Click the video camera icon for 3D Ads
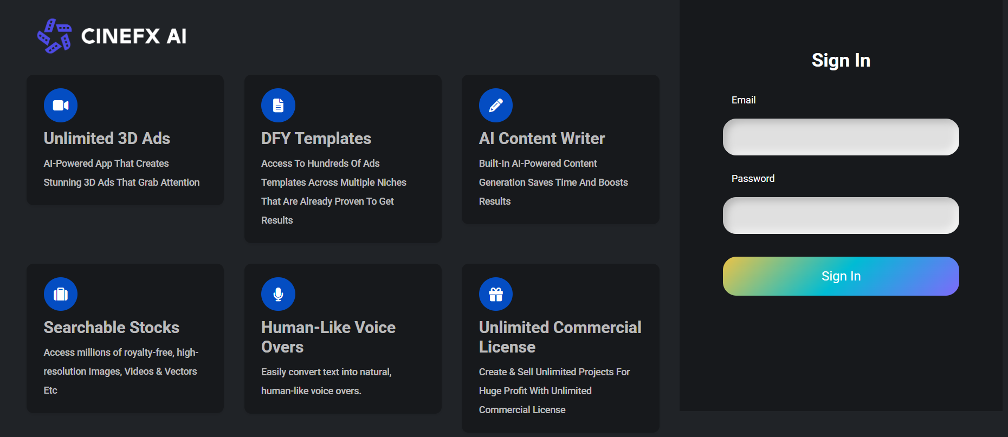This screenshot has width=1008, height=437. (x=61, y=105)
